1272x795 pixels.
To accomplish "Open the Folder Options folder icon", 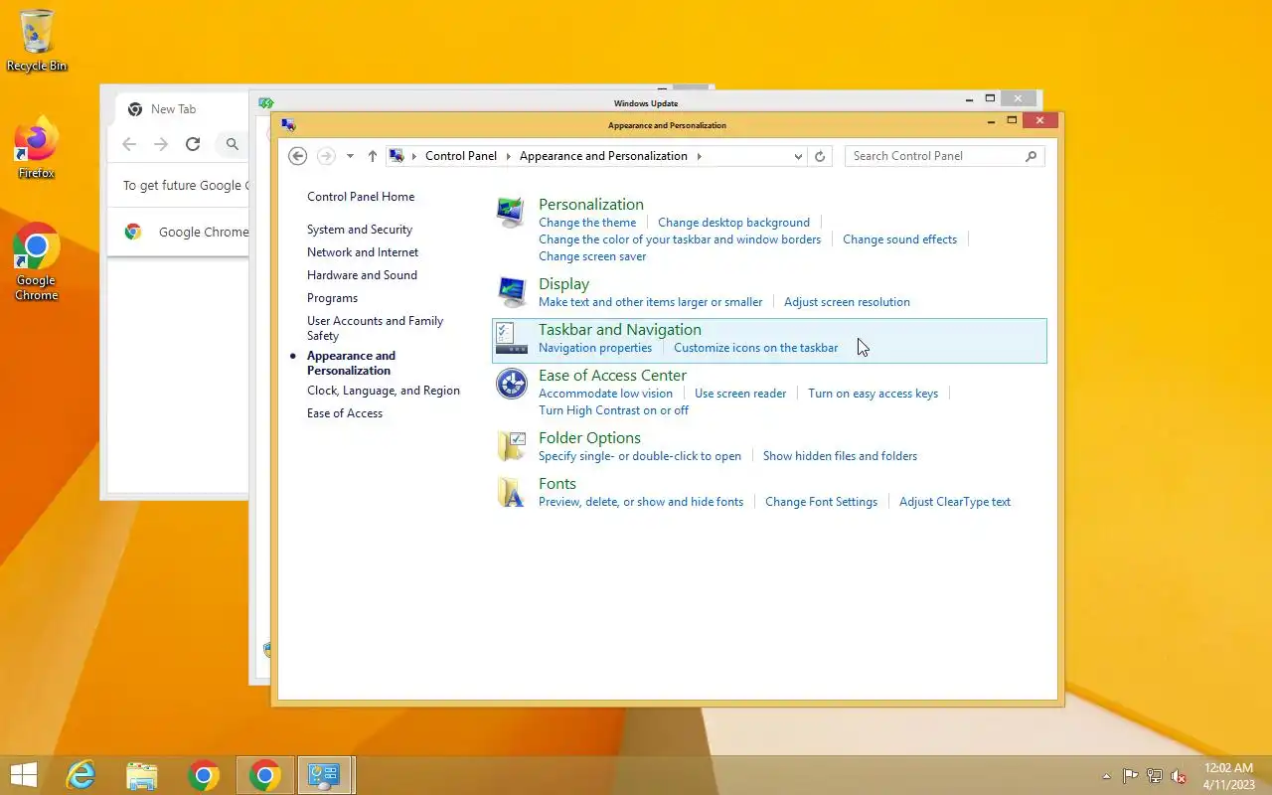I will coord(511,446).
